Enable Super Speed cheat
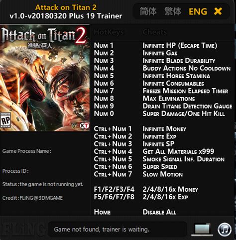 (x=160, y=167)
